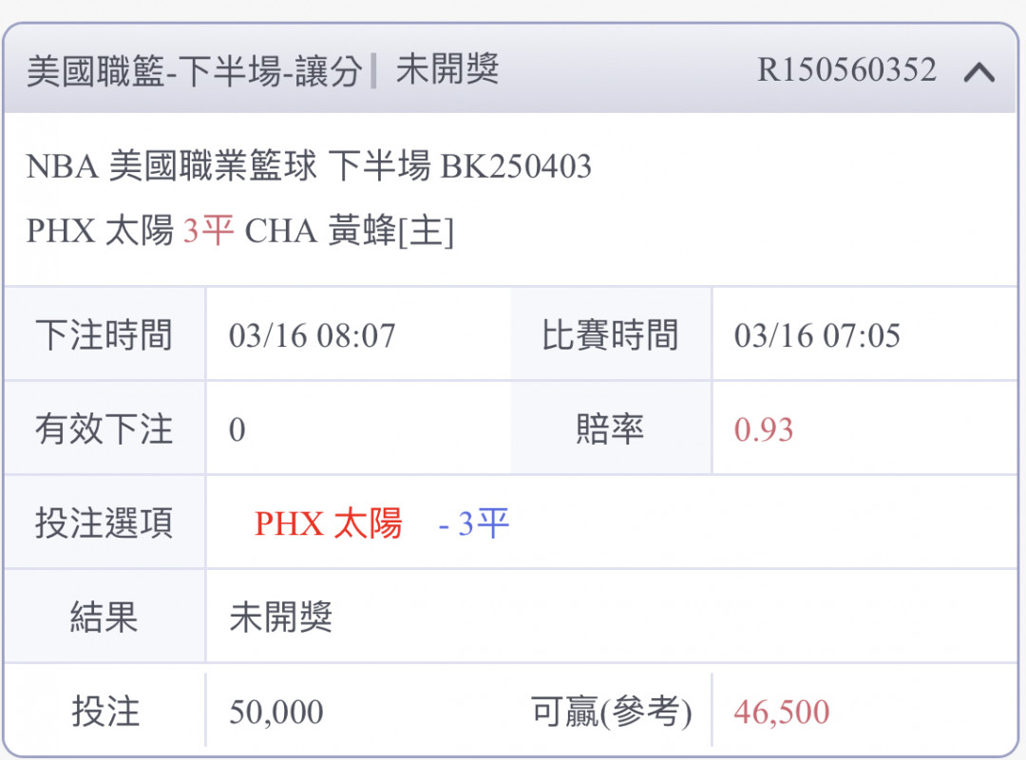Click the bet ID R150560352

846,70
